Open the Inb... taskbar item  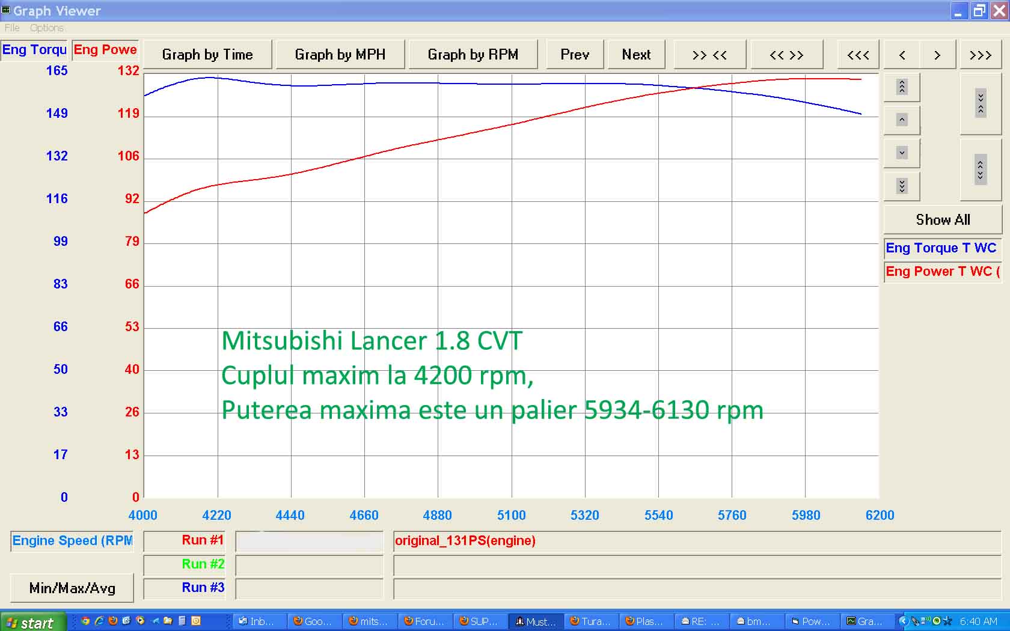click(261, 621)
